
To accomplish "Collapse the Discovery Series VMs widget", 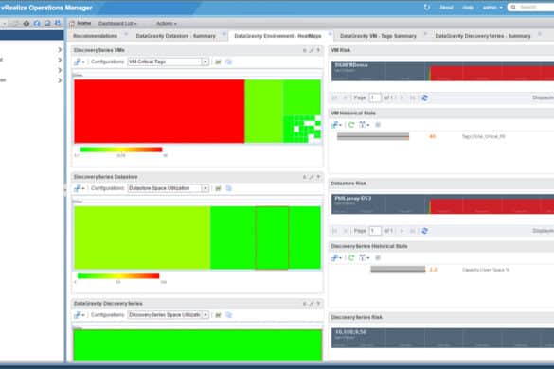I will [305, 50].
